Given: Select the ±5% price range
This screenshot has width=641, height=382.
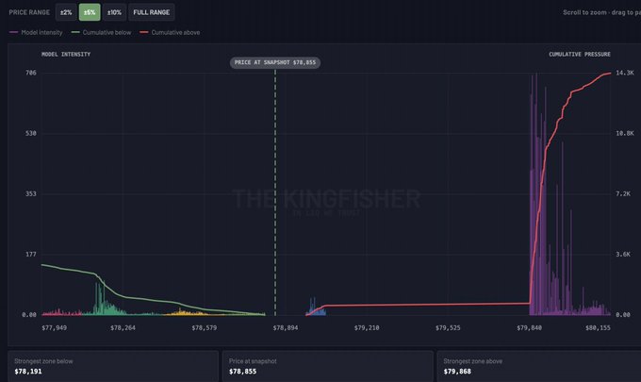Looking at the screenshot, I should (90, 12).
